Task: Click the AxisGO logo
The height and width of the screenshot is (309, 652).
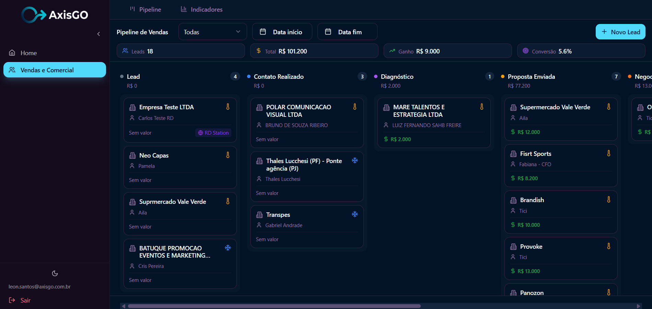Action: pos(55,15)
